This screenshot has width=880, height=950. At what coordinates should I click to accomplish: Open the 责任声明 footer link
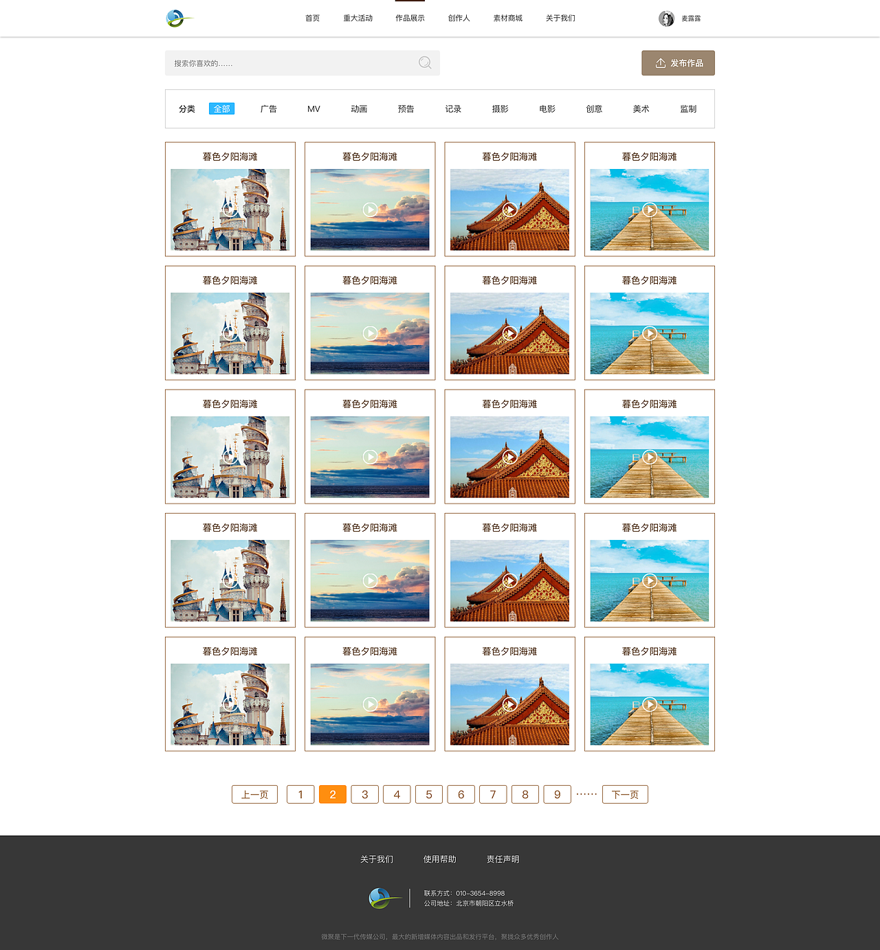click(x=503, y=859)
